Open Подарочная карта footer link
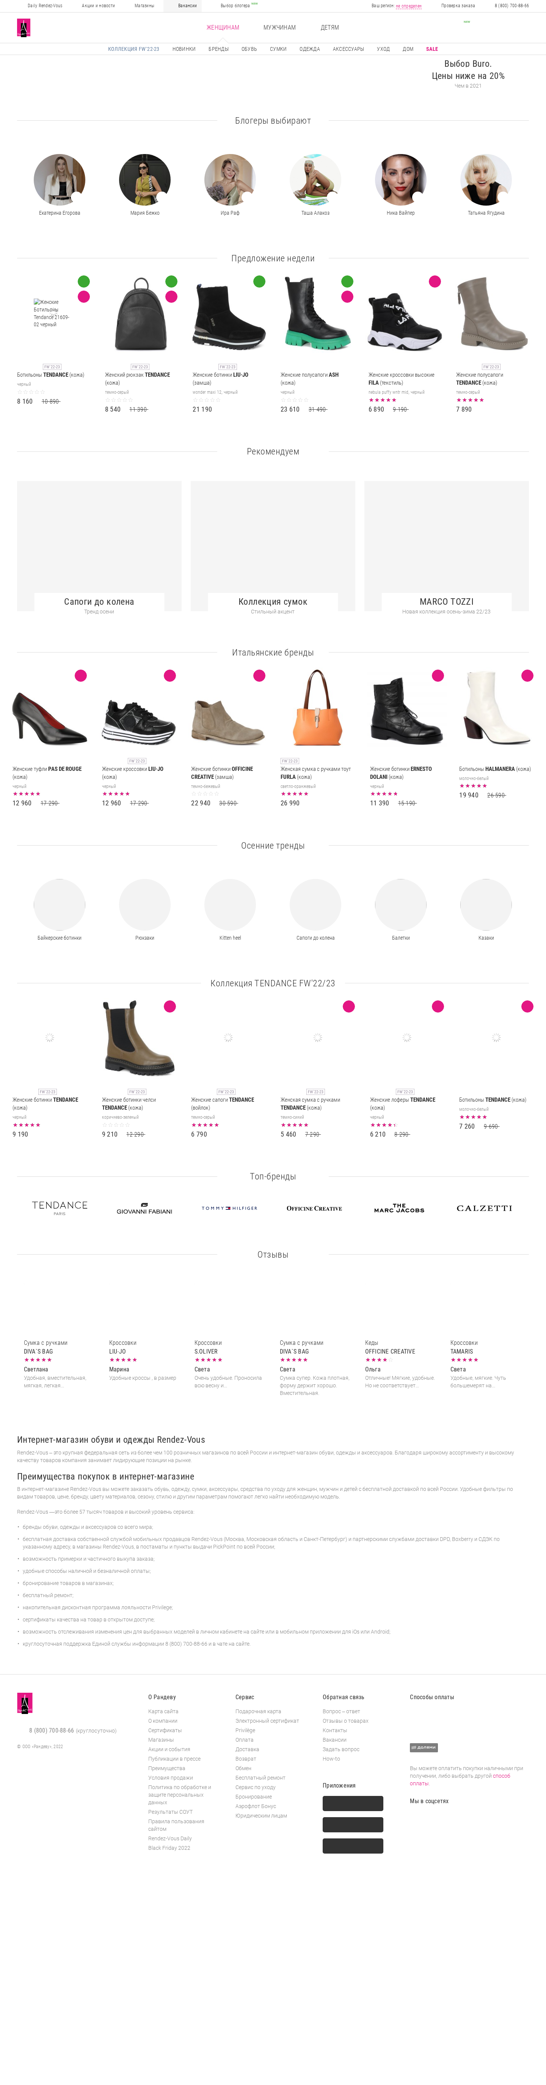The image size is (546, 2085). (x=258, y=1711)
